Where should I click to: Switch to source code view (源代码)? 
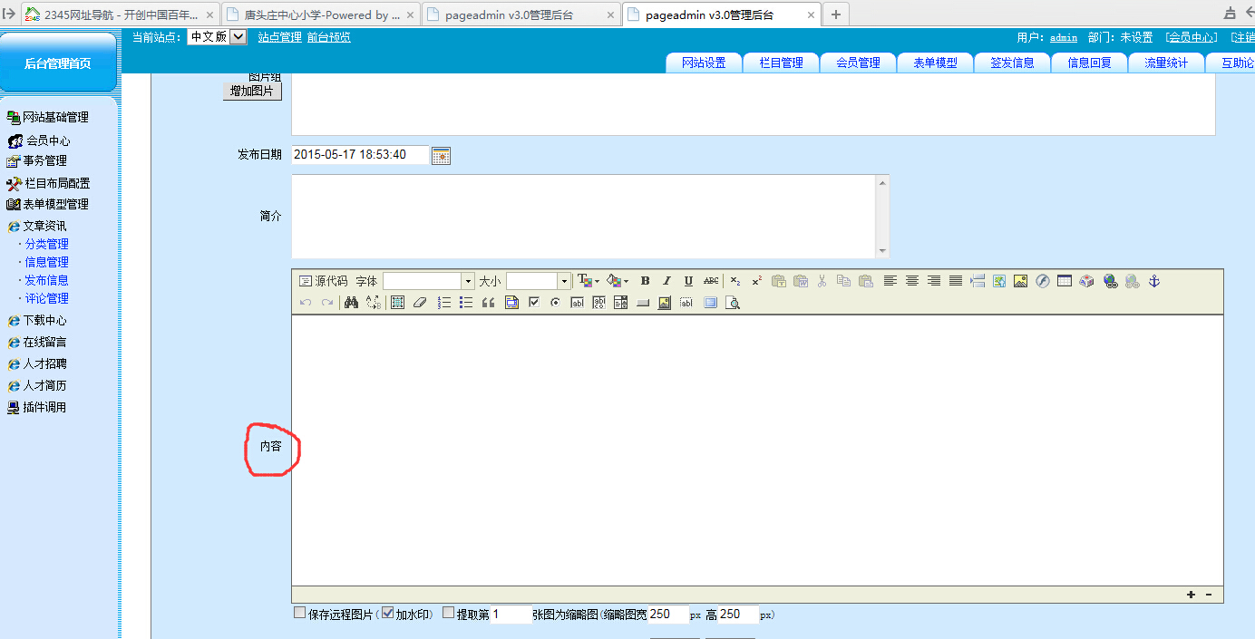(324, 281)
